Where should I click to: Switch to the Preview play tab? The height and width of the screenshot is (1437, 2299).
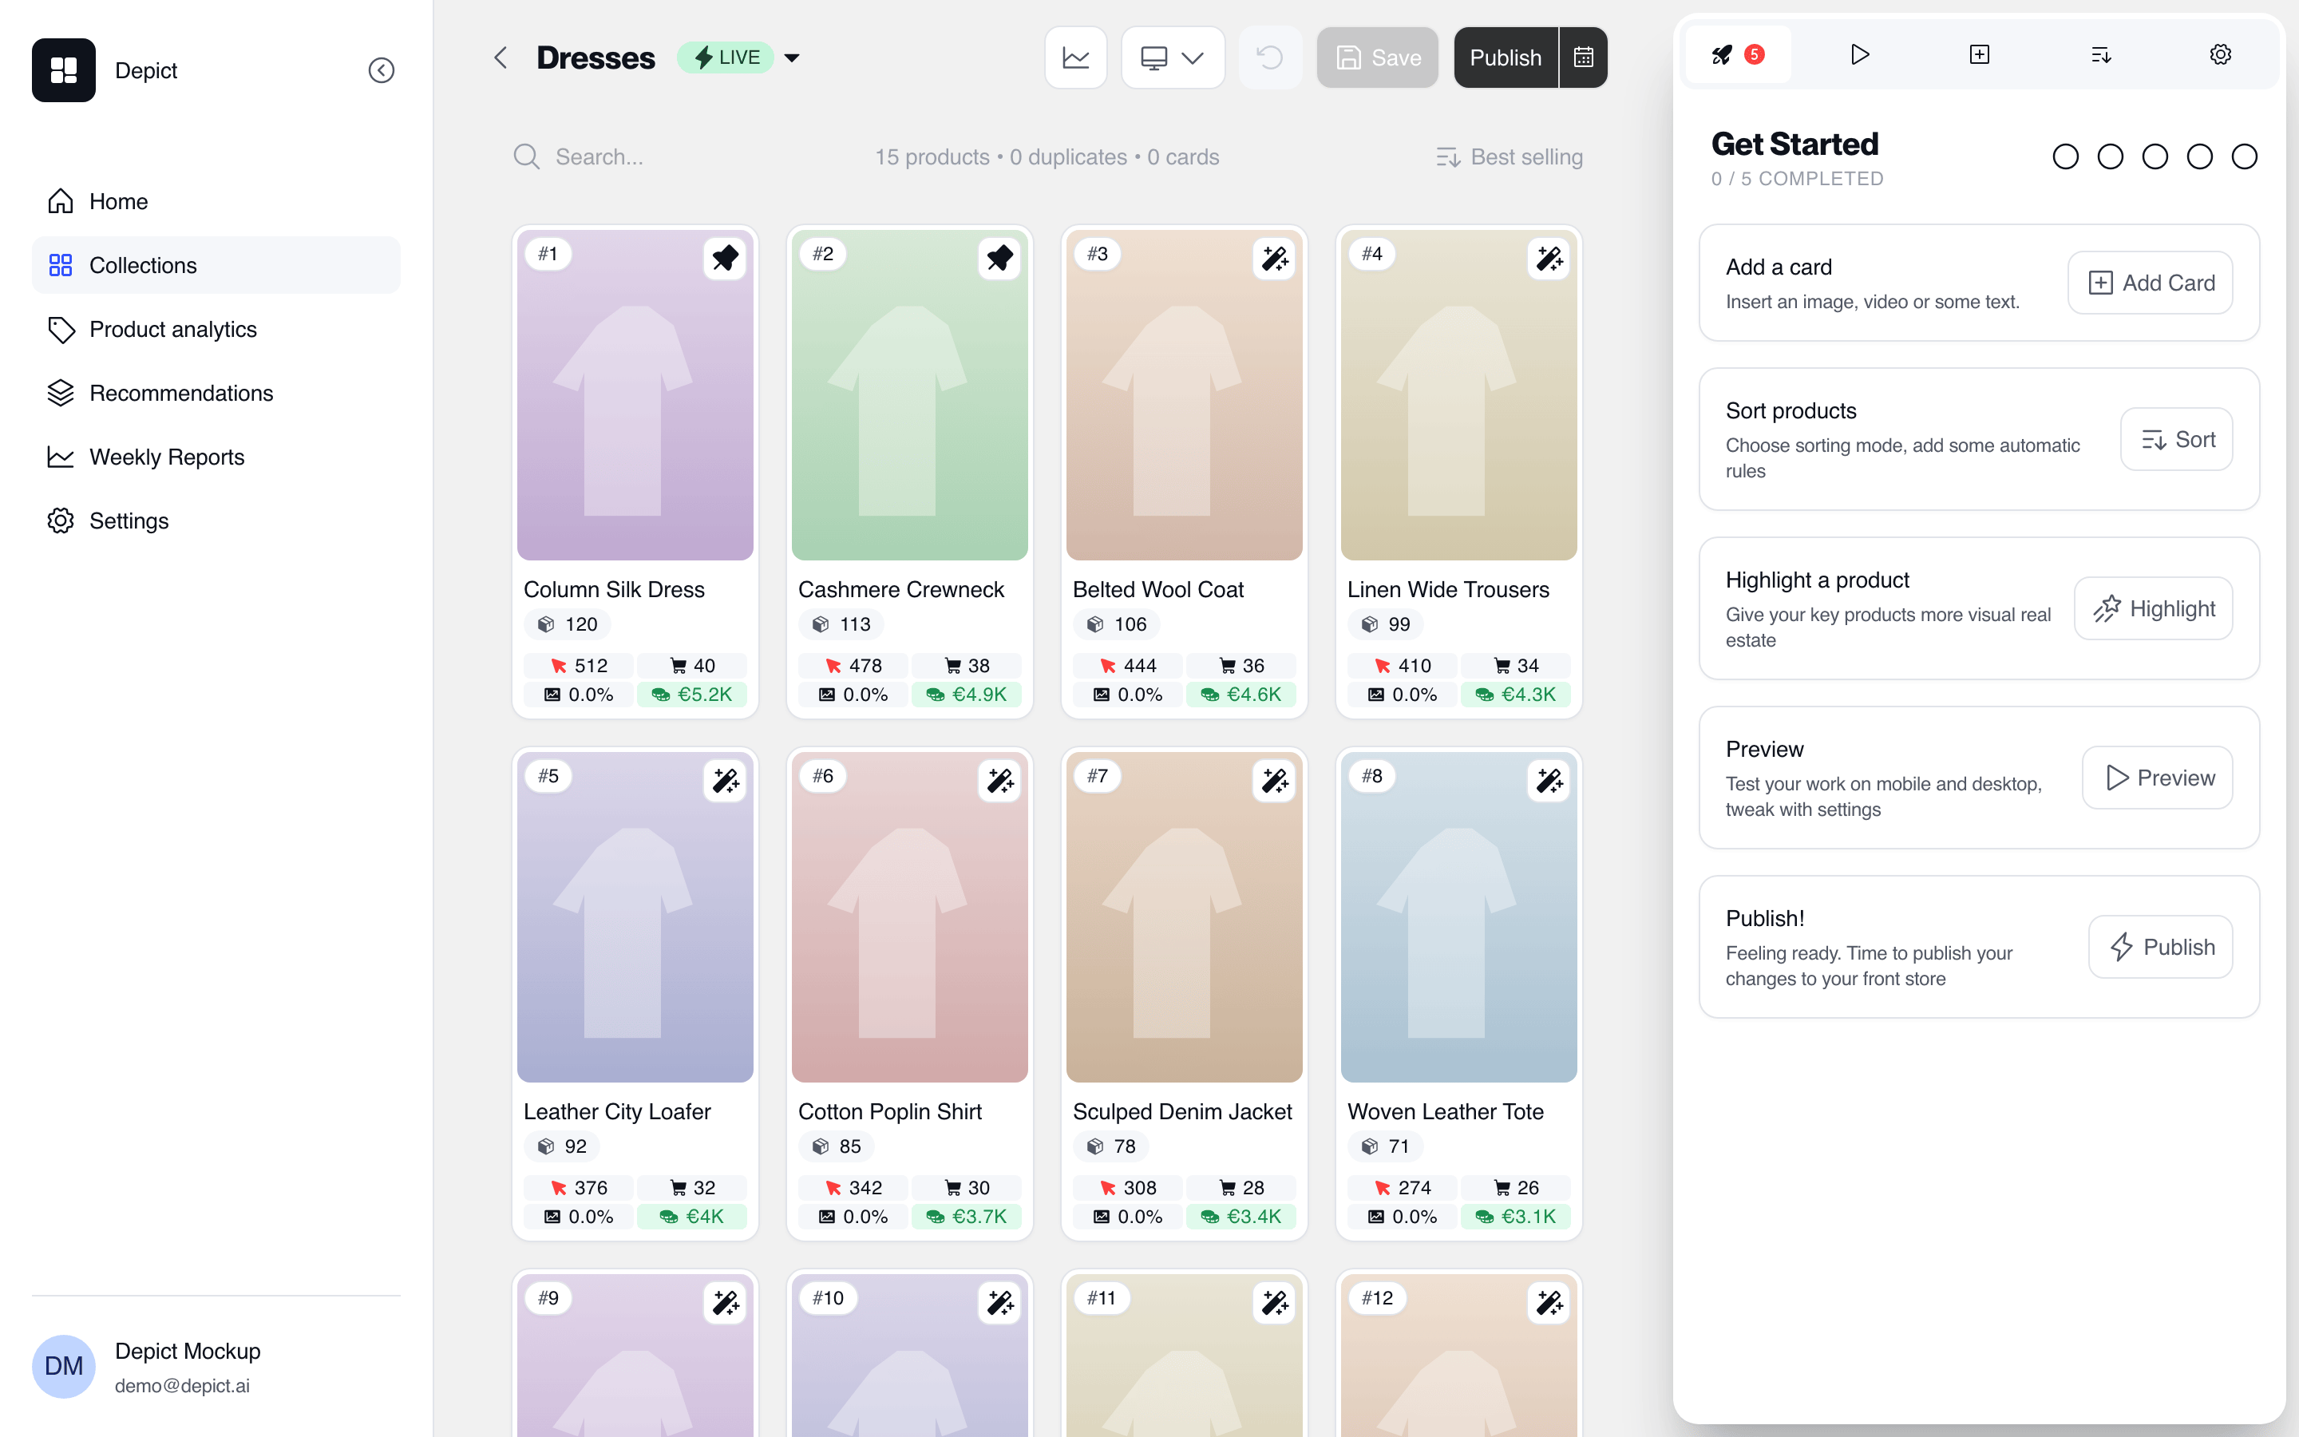click(x=1859, y=54)
